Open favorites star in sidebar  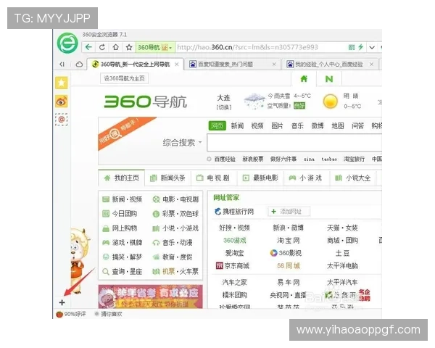pyautogui.click(x=62, y=83)
